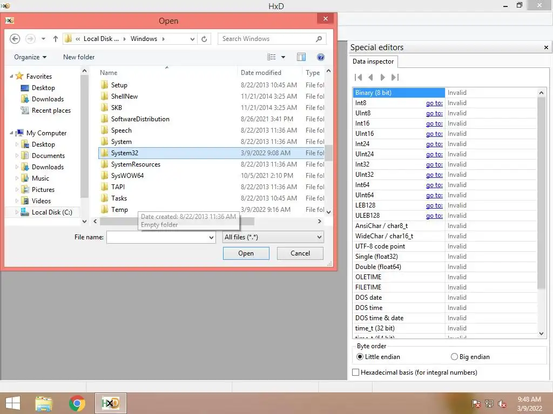This screenshot has height=414, width=553.
Task: Open the Organize menu
Action: pyautogui.click(x=30, y=57)
